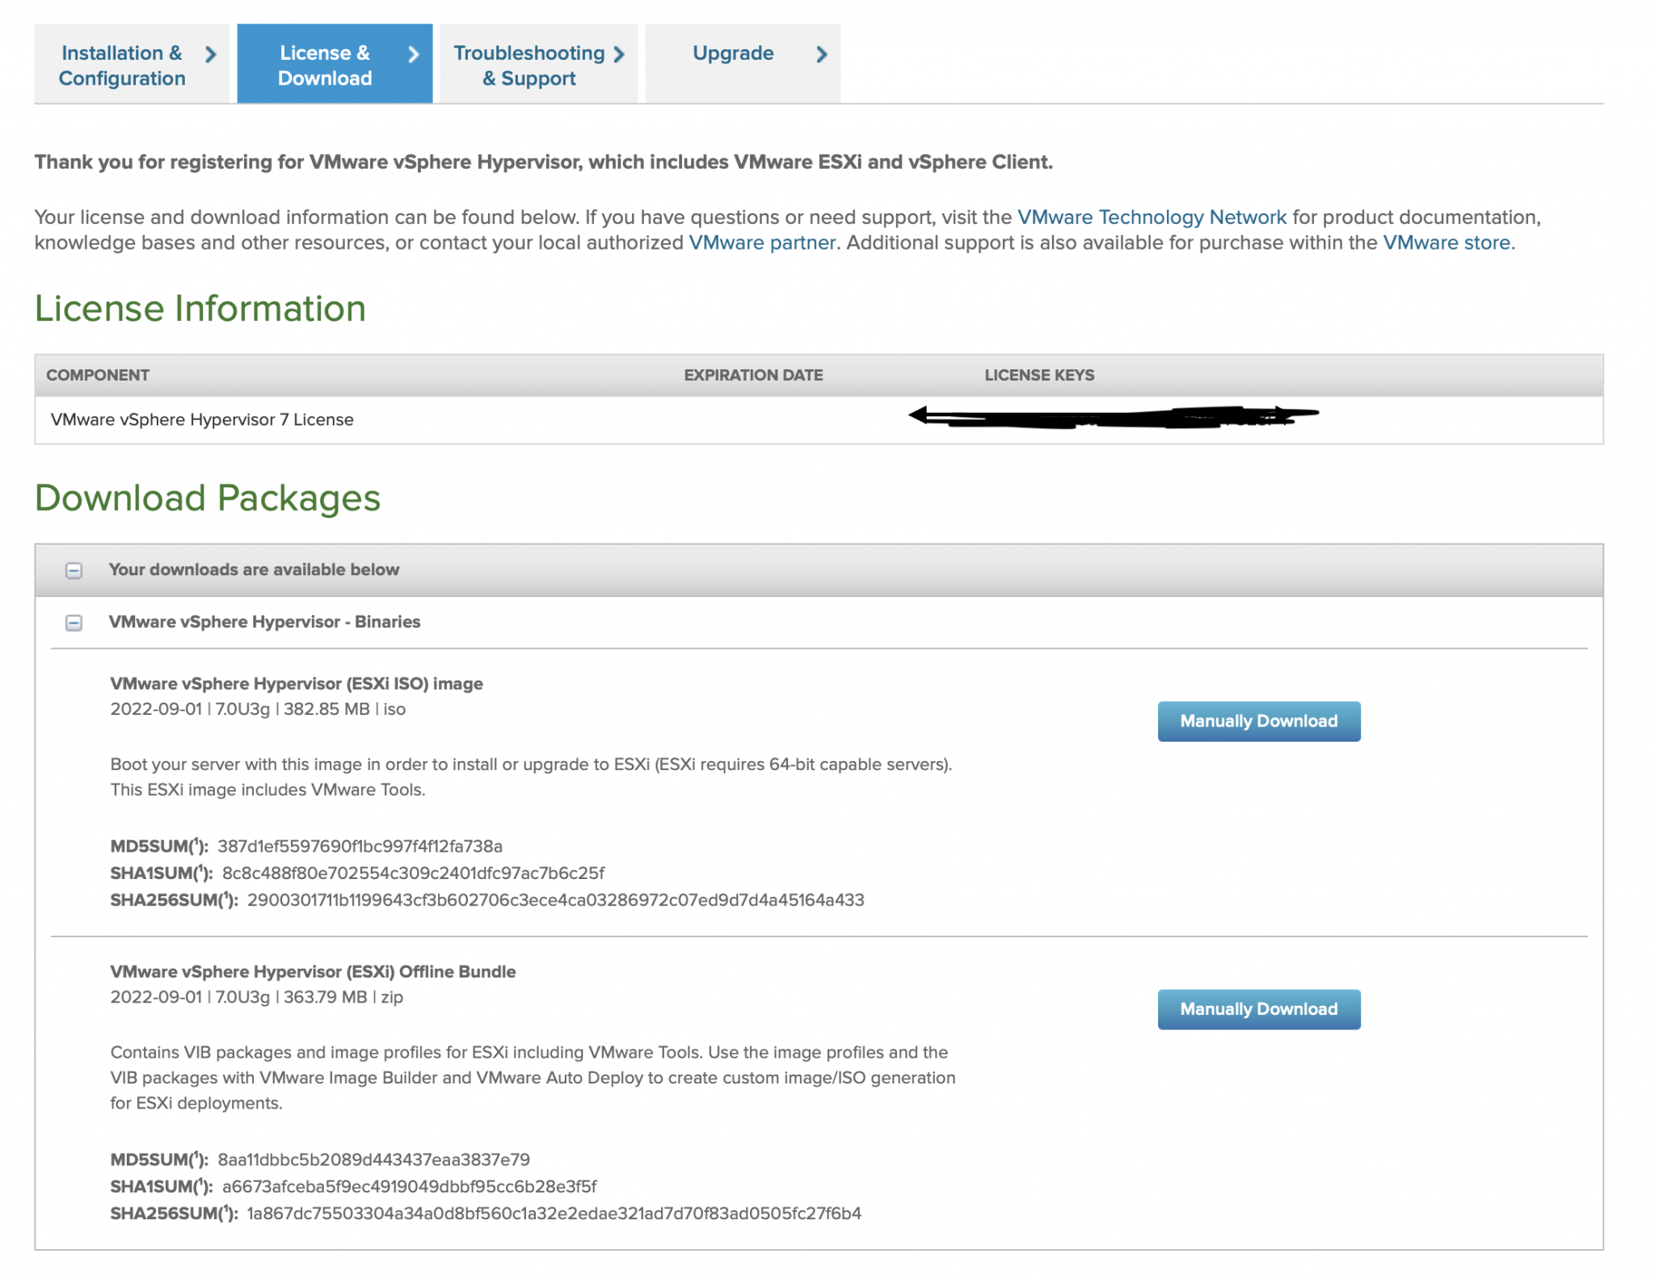This screenshot has width=1655, height=1279.
Task: Collapse the VMware vSphere Hypervisor - Binaries section
Action: (75, 623)
